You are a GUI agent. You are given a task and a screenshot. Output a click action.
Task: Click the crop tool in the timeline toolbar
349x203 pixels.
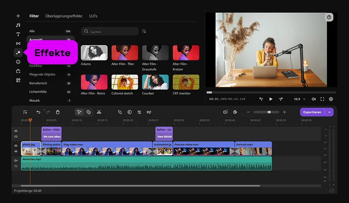[x=120, y=112]
